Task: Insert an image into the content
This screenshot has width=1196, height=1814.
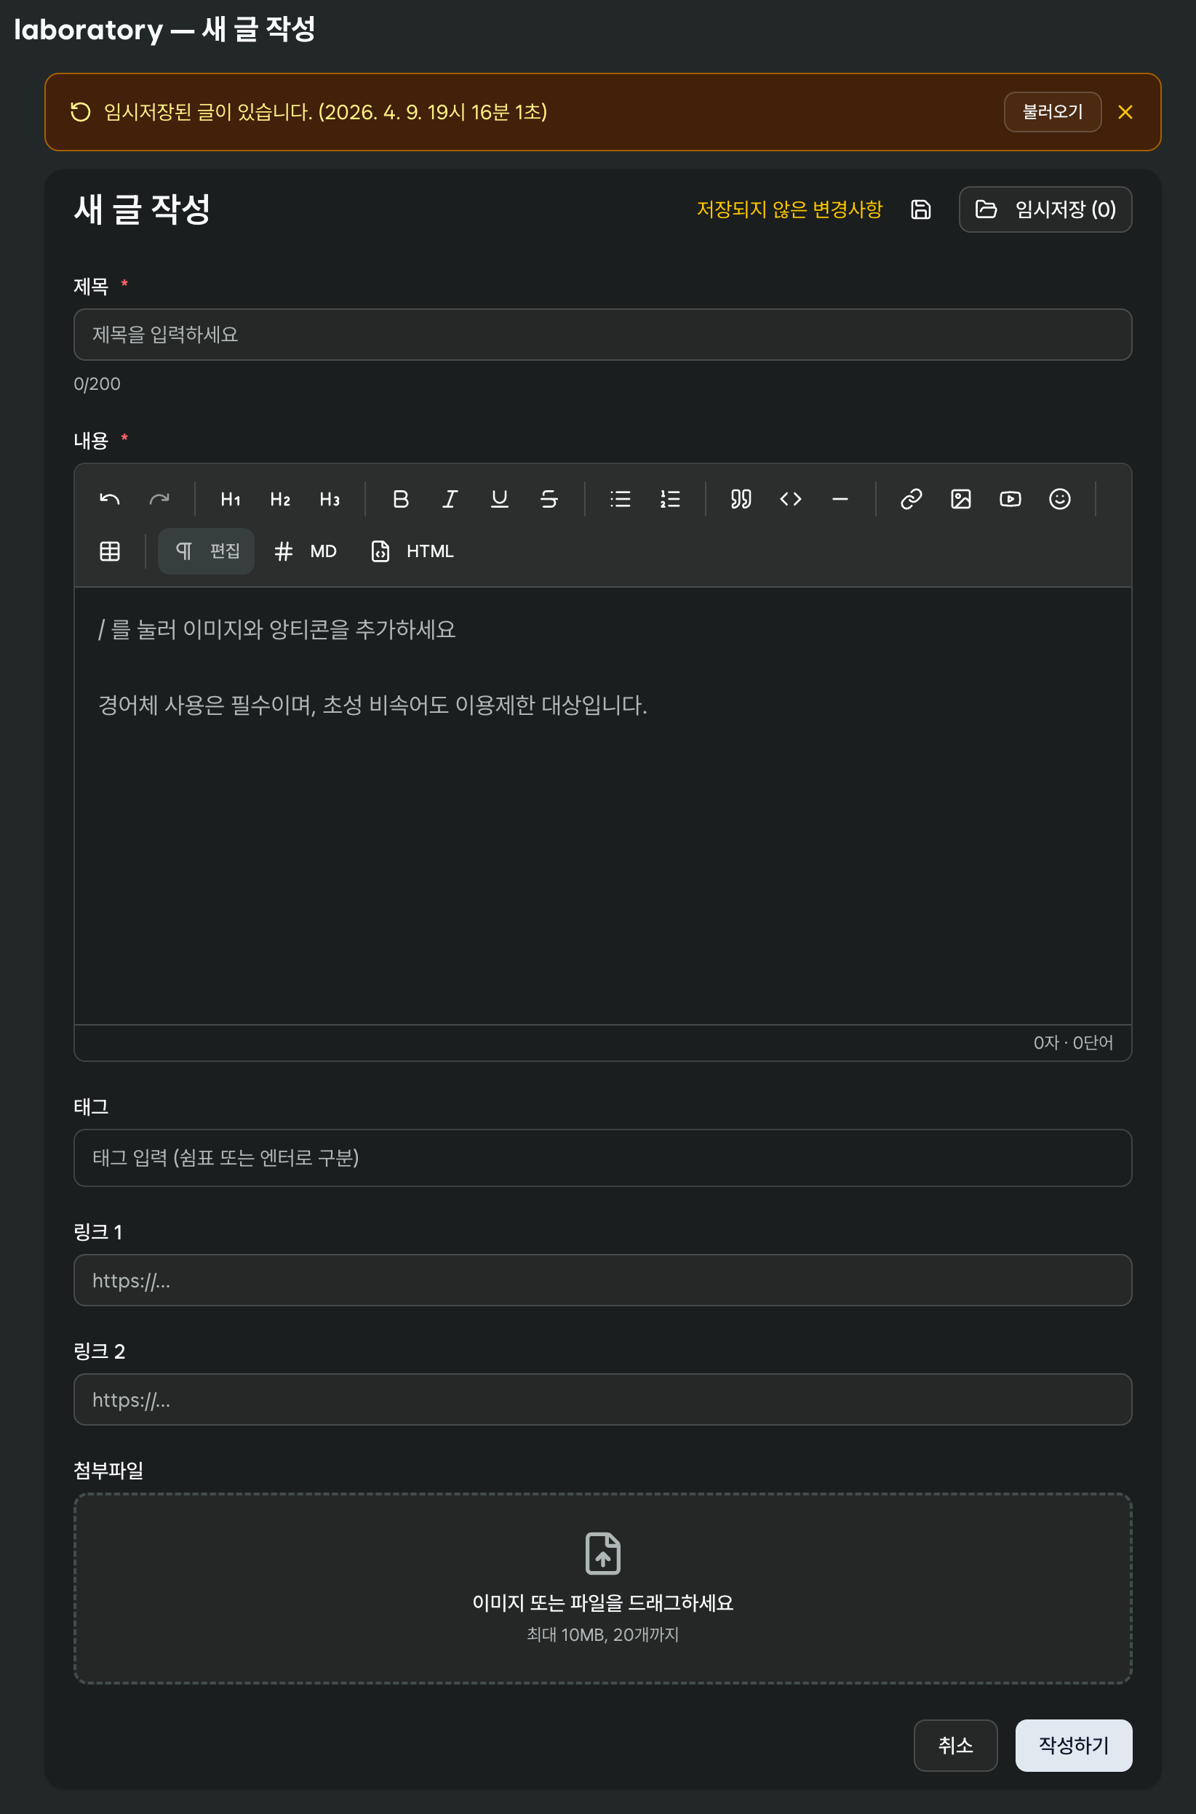Action: tap(960, 499)
